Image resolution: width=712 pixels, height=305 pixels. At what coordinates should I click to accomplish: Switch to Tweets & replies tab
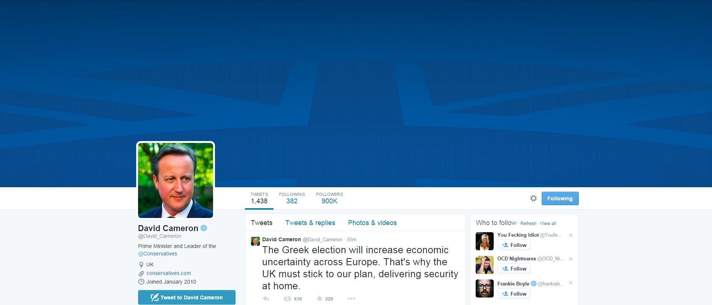pyautogui.click(x=310, y=223)
